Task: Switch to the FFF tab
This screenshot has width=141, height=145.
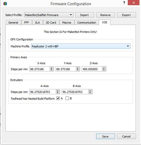Action: [x=26, y=22]
